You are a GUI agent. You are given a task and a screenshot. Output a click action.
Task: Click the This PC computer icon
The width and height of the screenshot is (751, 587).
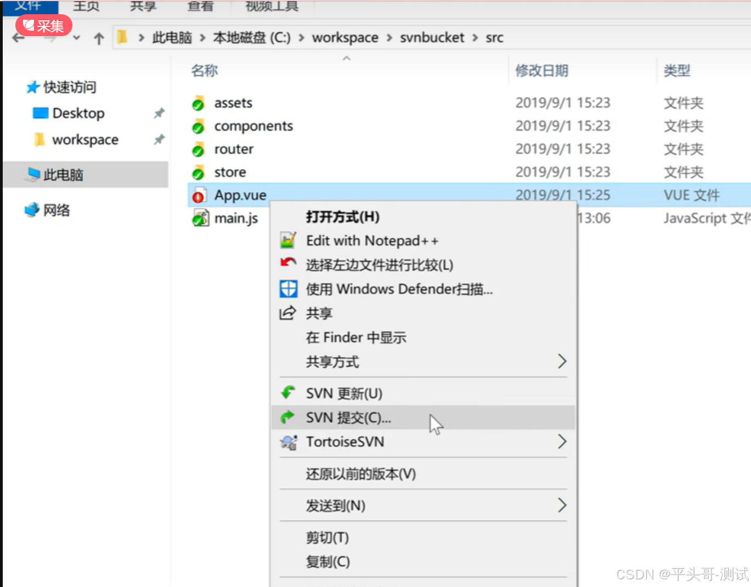click(x=33, y=174)
